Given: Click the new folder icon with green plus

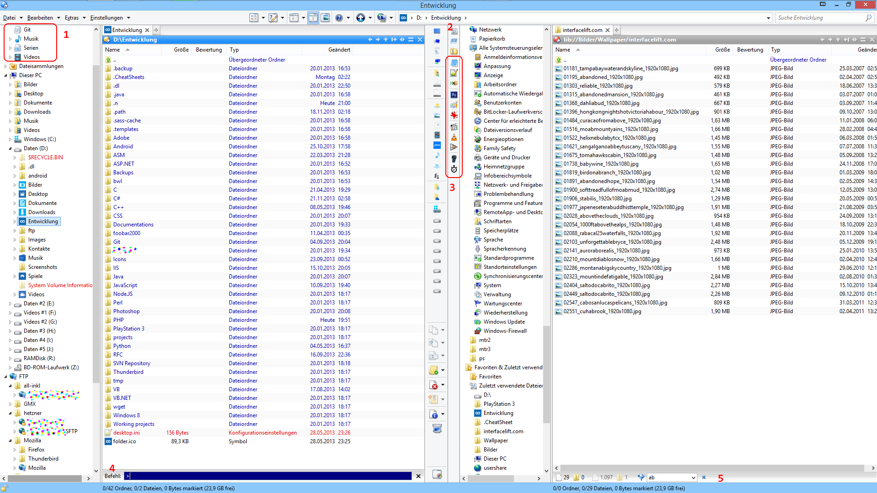Looking at the screenshot, I should [x=433, y=370].
